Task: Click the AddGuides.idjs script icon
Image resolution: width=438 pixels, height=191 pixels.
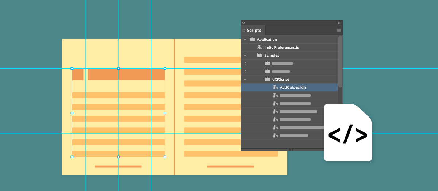Action: (276, 87)
